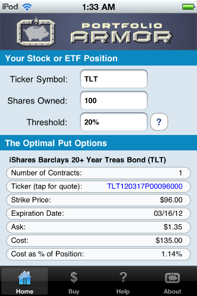Tap the Portfolio Armor title logo
This screenshot has height=296, width=197.
coord(121,33)
